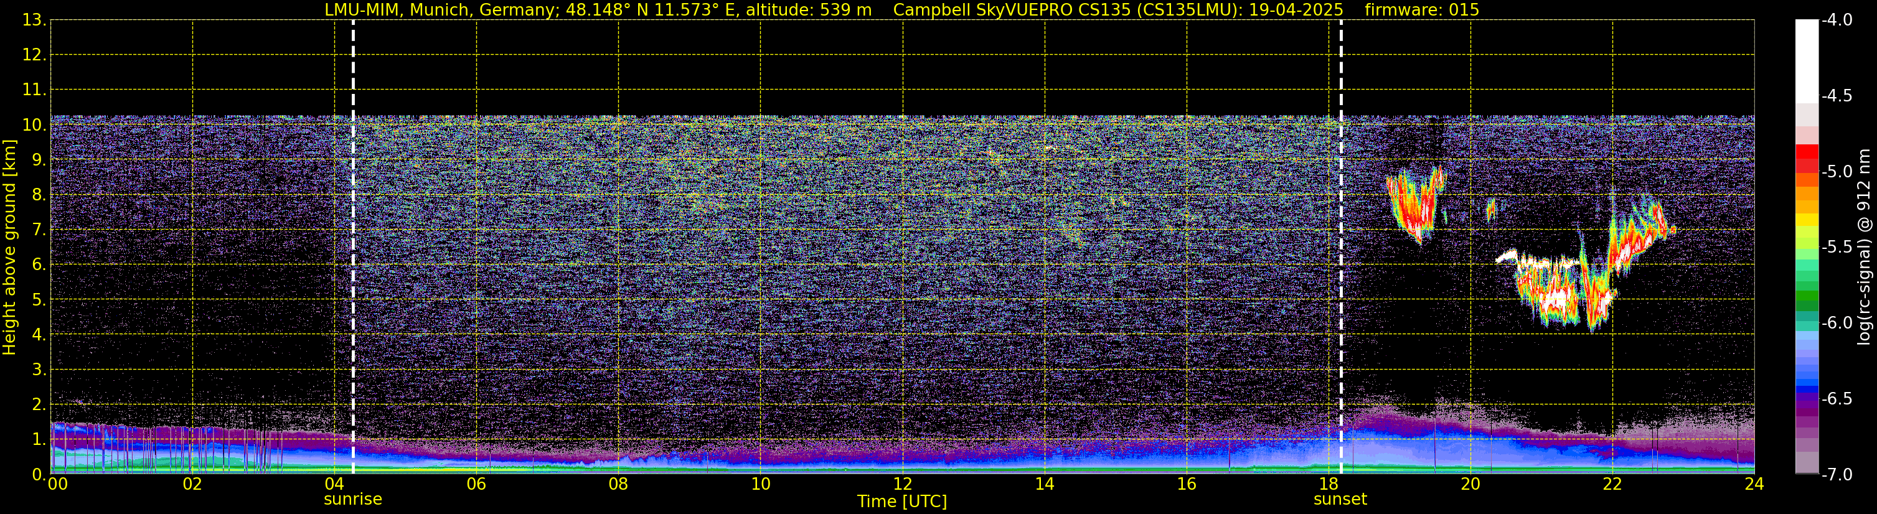The image size is (1877, 514).
Task: Click the 20 tick label on time axis
Action: (1470, 484)
